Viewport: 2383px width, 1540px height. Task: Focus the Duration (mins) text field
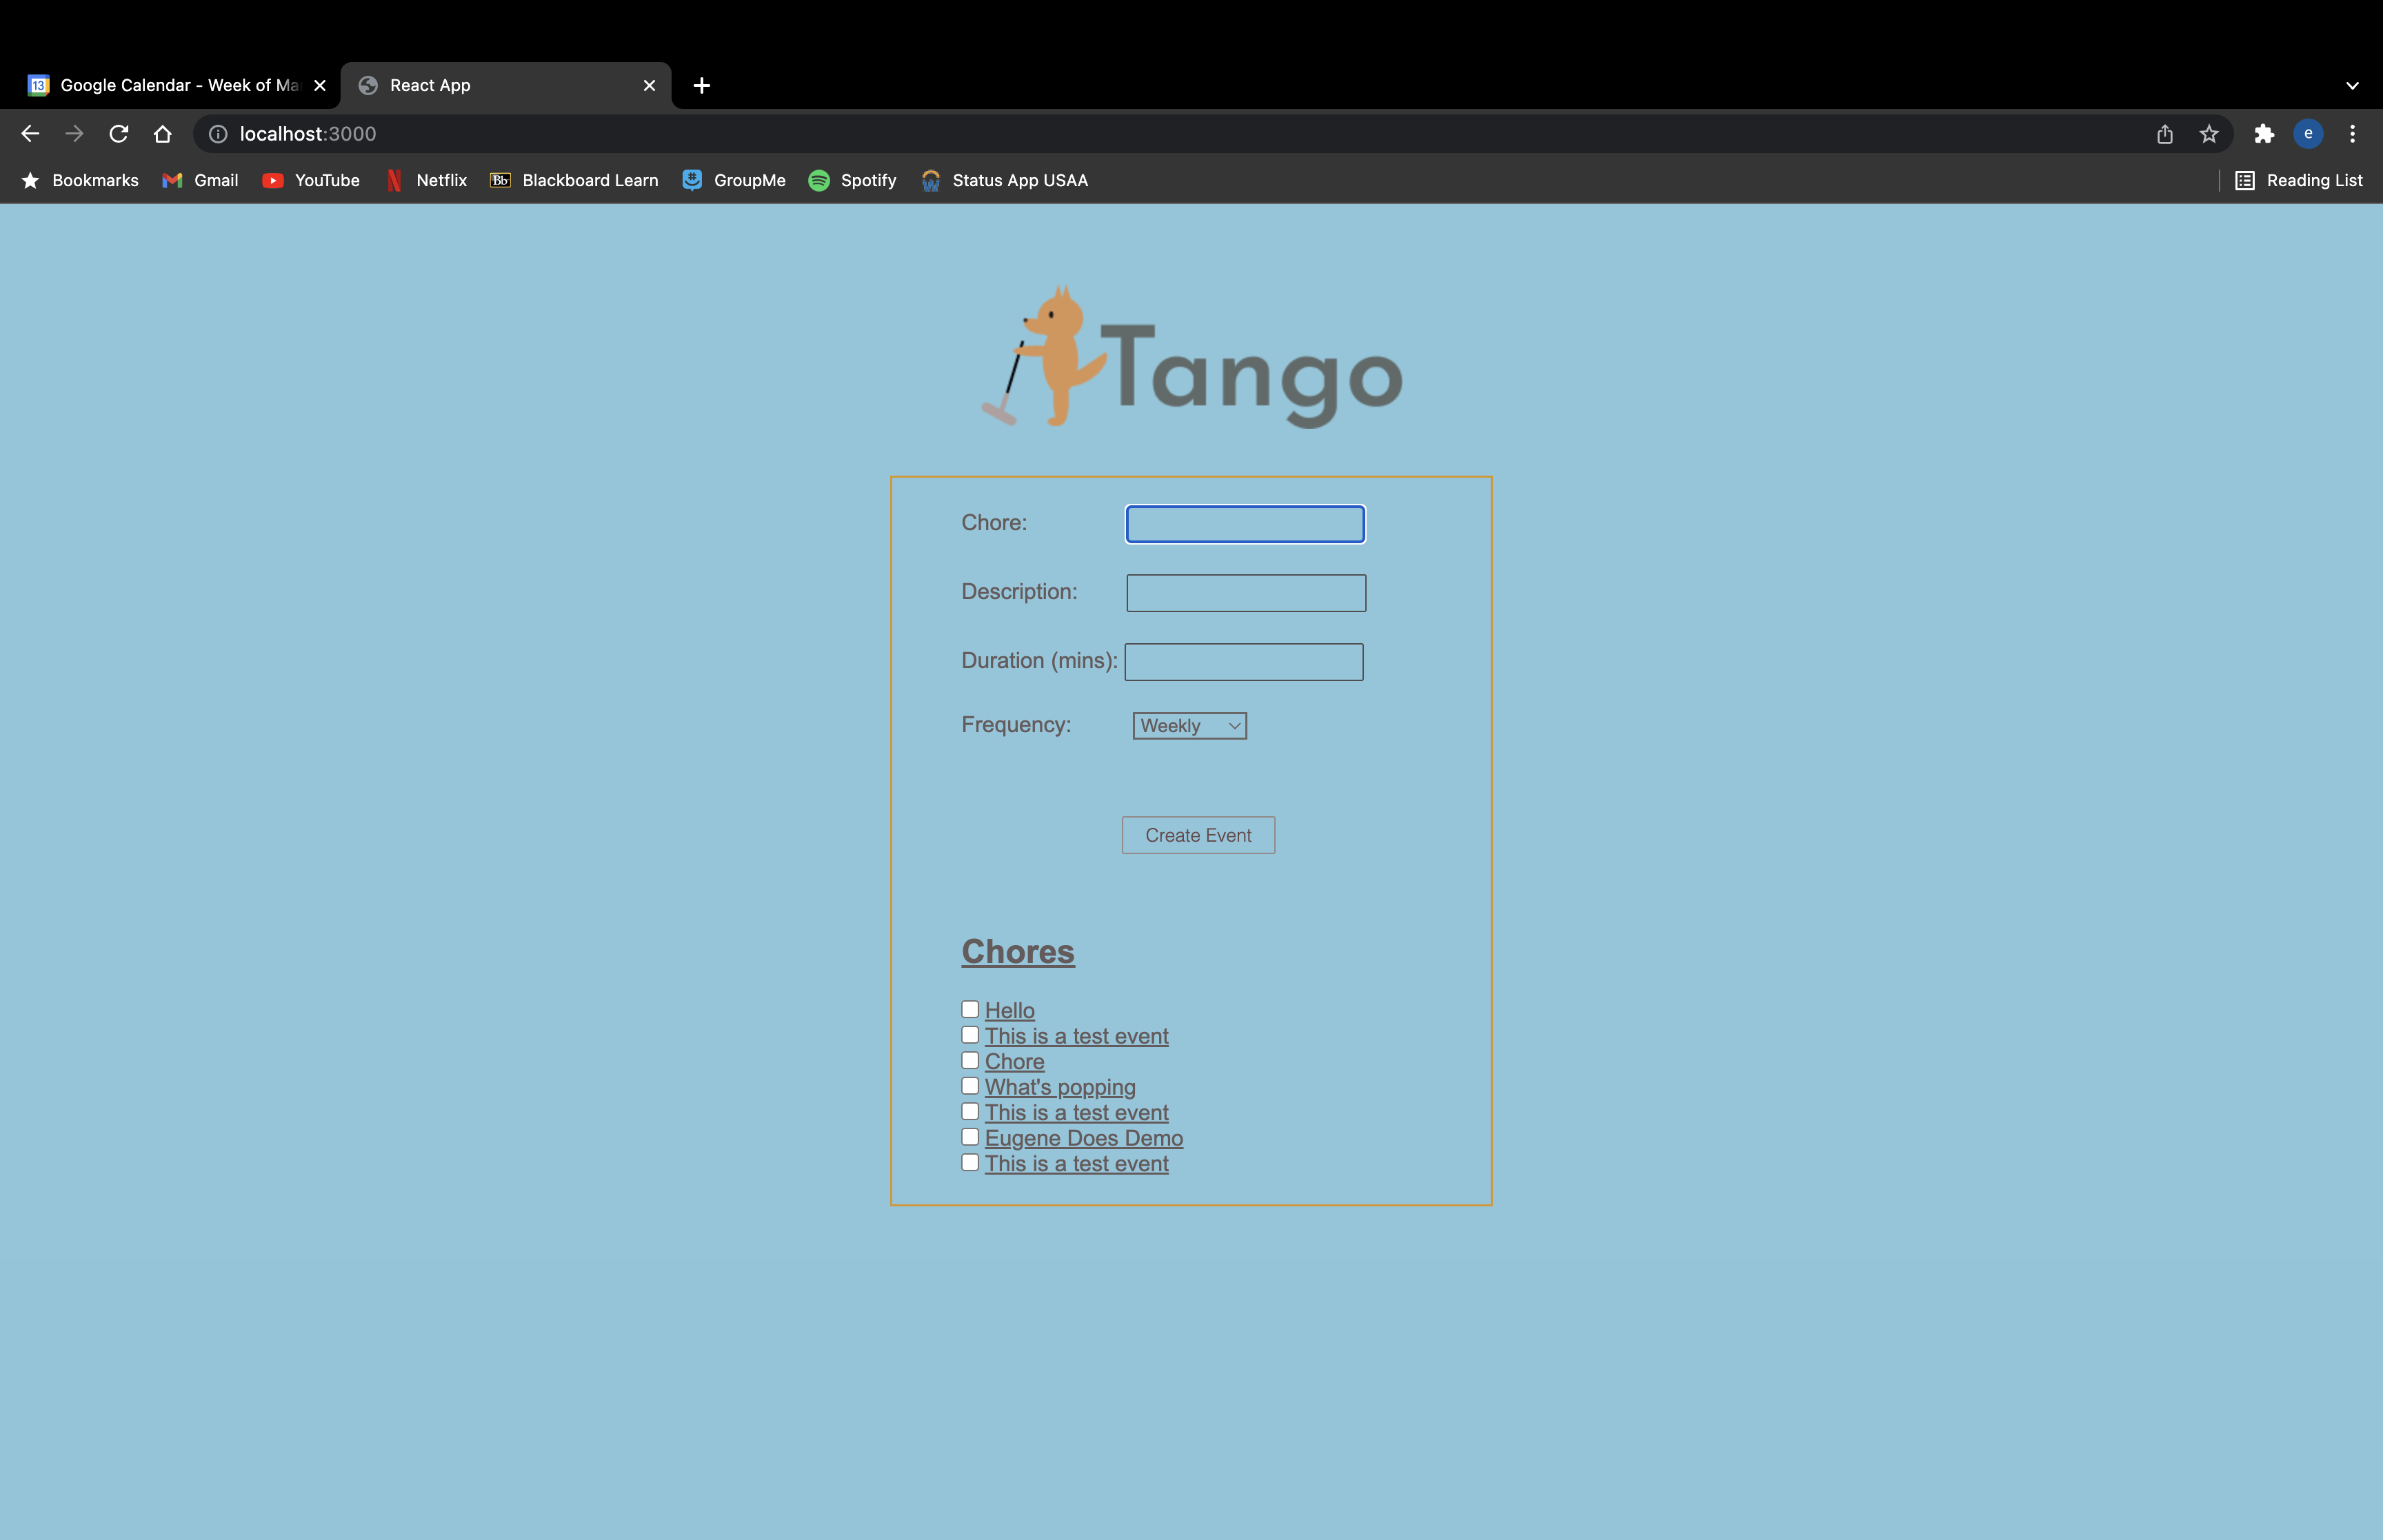point(1243,662)
